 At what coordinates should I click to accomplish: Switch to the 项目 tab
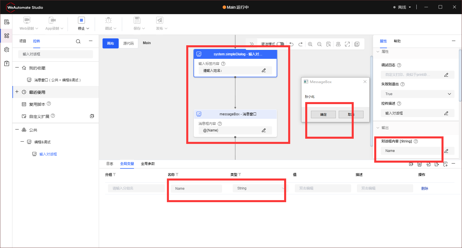(23, 41)
